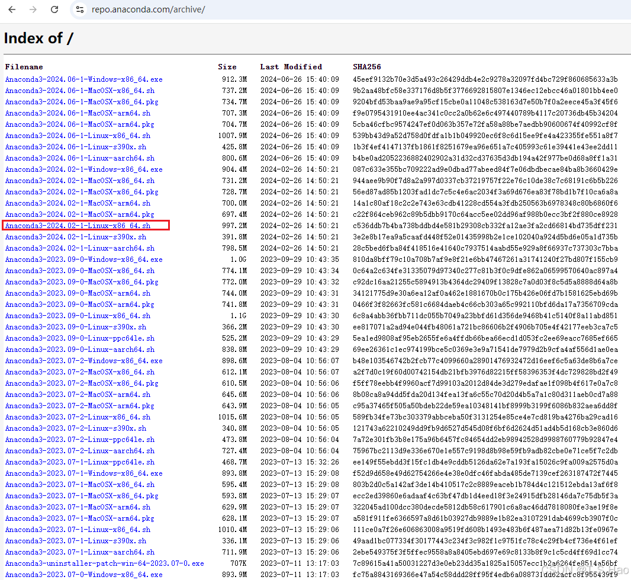
Task: Download Anaconda3-2023.07-1-MacOSX-arm64.pkg
Action: point(80,519)
